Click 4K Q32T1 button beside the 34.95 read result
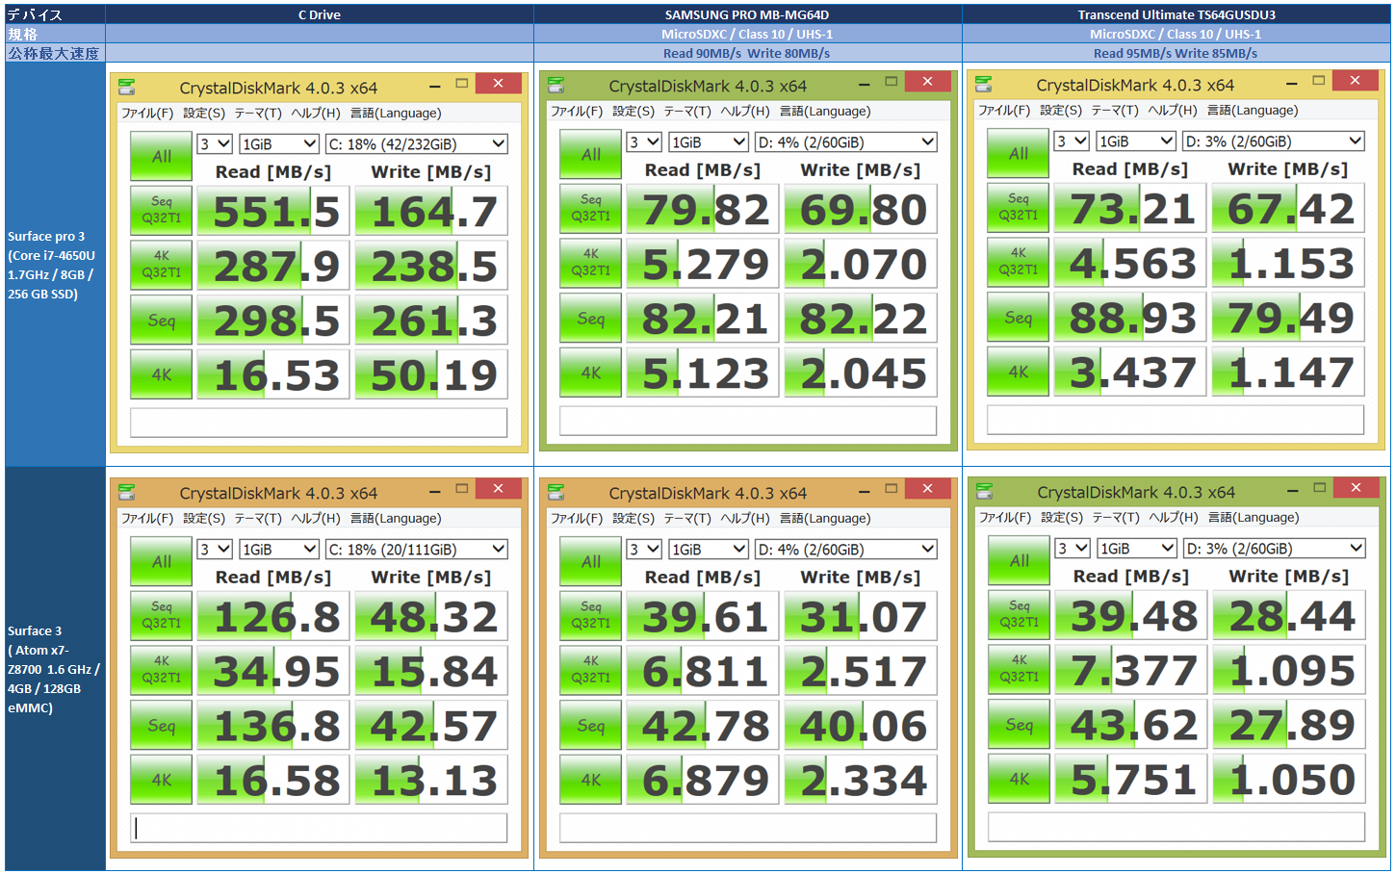This screenshot has height=874, width=1396. [161, 671]
